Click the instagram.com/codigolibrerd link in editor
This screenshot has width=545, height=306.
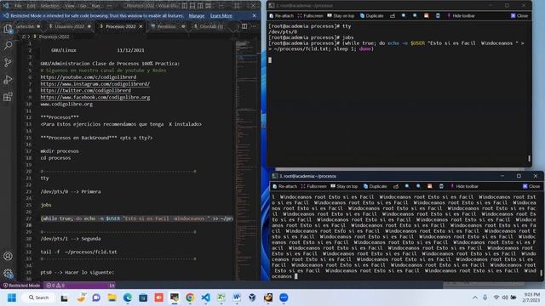click(x=95, y=84)
